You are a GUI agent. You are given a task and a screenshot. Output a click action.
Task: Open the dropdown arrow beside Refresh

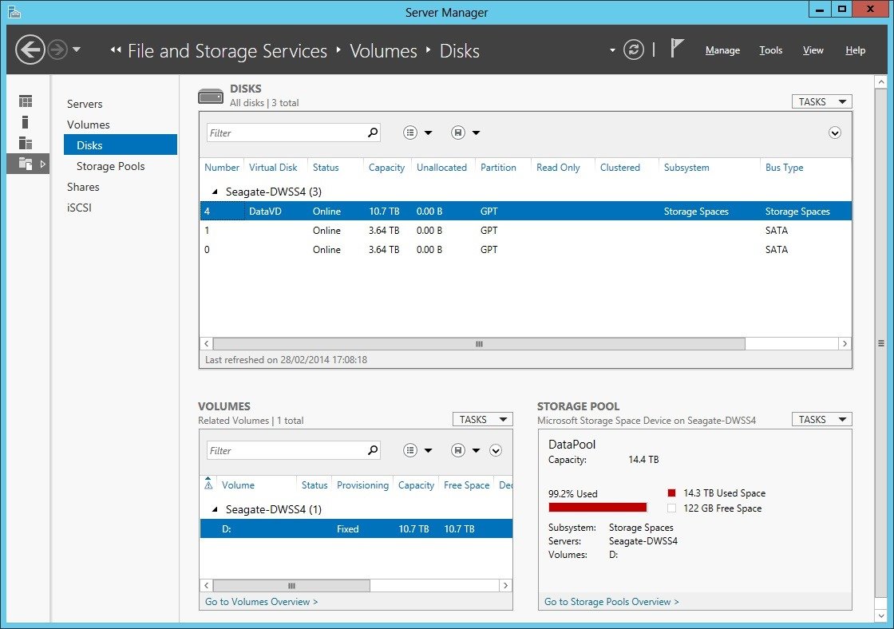click(x=612, y=50)
